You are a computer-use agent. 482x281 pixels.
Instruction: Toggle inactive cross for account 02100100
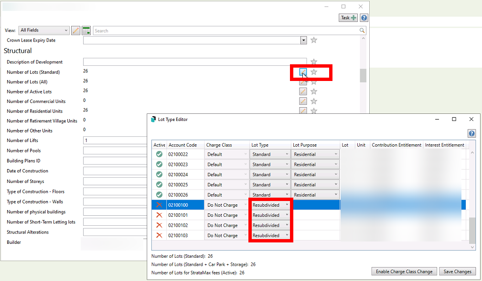[159, 205]
